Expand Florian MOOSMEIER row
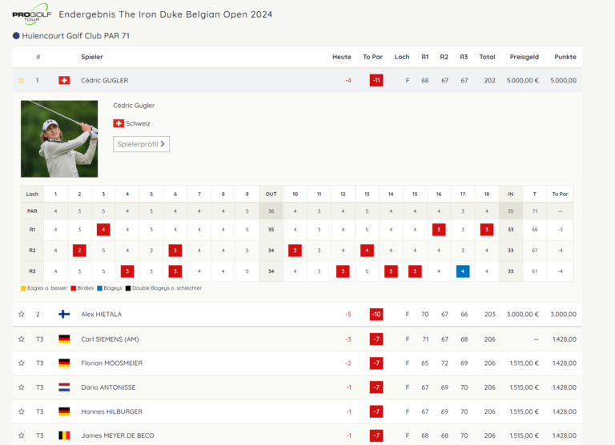Viewport: 615px width, 445px height. [x=297, y=363]
